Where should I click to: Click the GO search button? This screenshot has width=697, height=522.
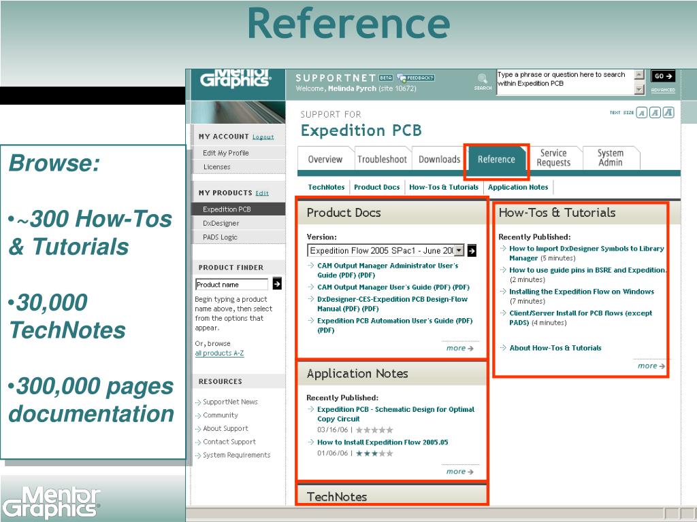[663, 76]
